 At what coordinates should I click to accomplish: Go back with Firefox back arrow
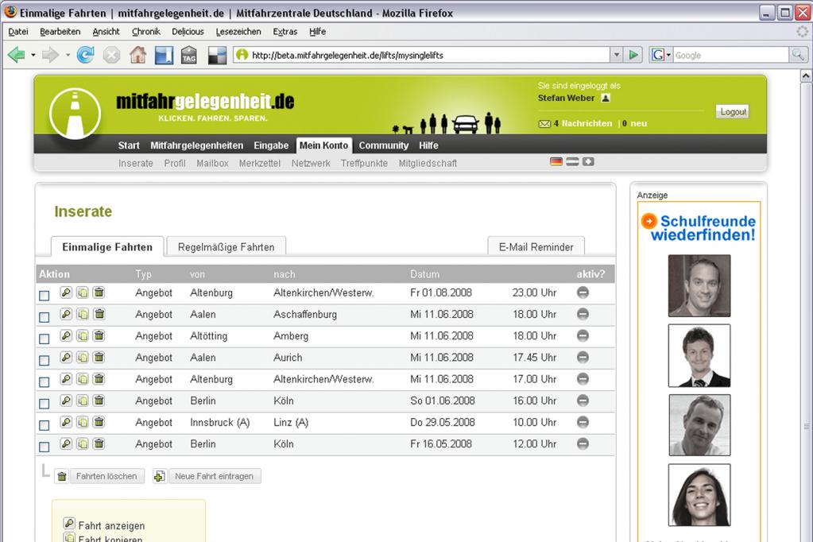point(17,55)
